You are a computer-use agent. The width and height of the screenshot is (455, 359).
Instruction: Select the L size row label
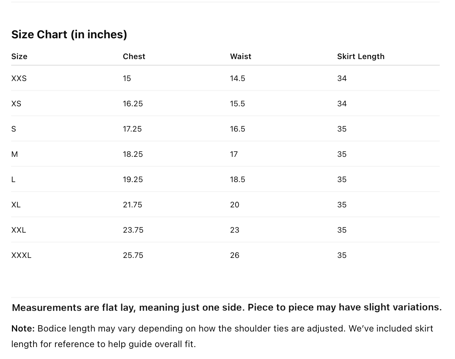pos(13,179)
